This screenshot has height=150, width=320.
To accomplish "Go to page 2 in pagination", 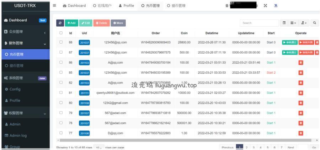I will point(246,148).
